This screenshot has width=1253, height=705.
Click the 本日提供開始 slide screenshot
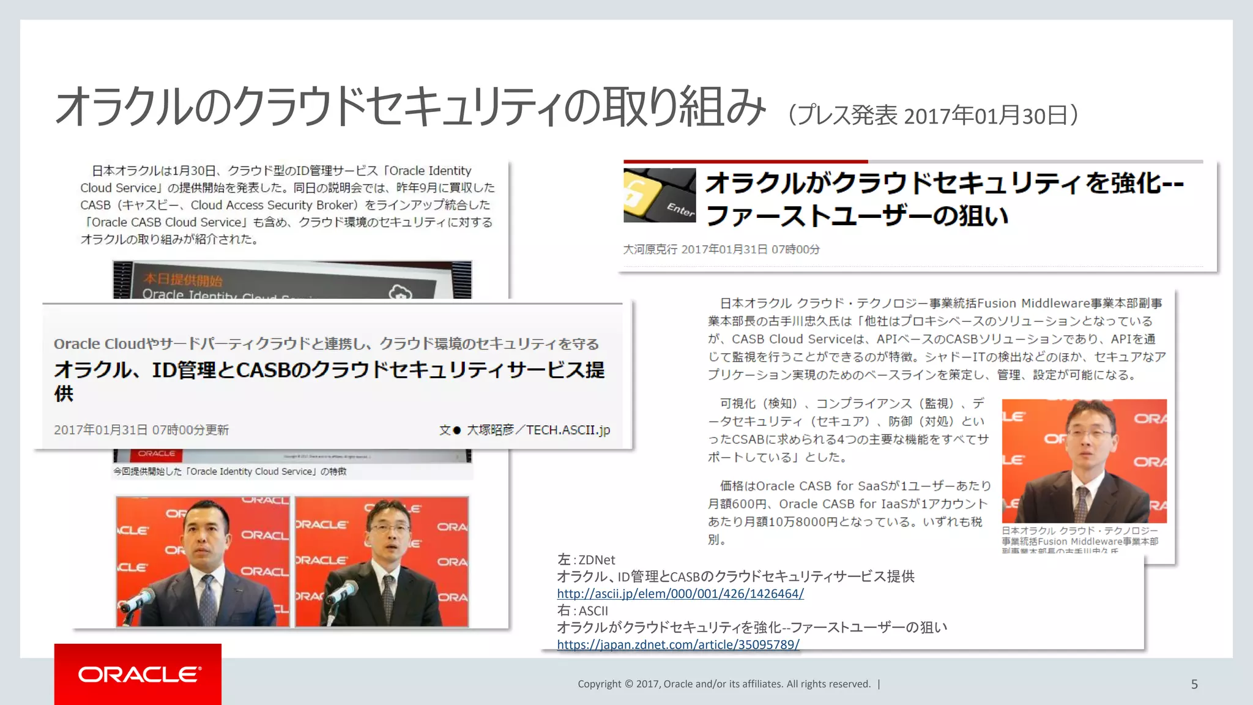tap(292, 280)
